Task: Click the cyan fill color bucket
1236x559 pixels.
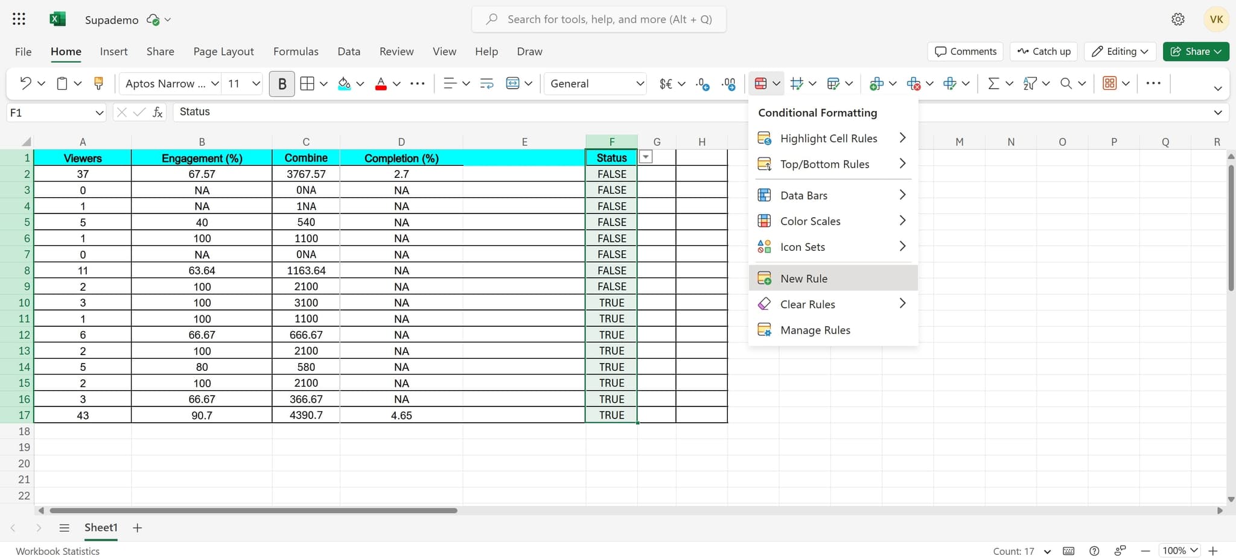Action: pyautogui.click(x=344, y=84)
